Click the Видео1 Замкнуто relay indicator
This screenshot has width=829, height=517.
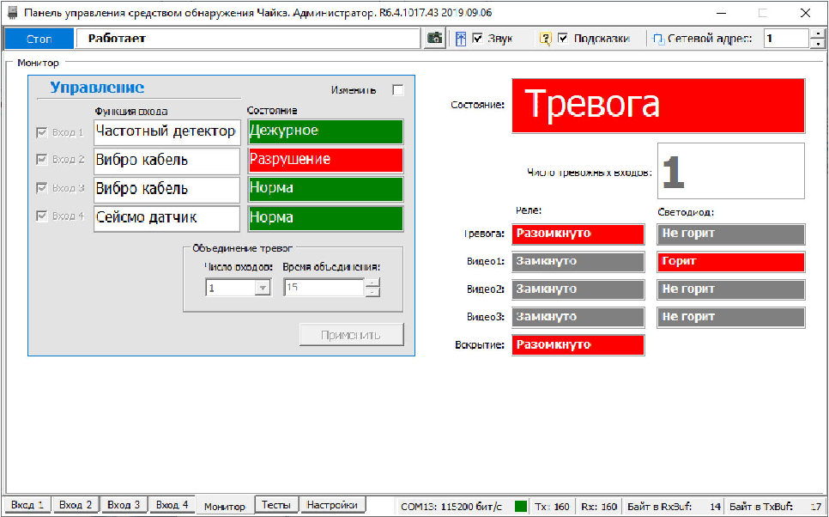[x=578, y=261]
